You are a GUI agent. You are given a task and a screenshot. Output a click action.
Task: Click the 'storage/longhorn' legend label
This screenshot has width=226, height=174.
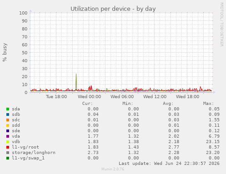coord(34,153)
